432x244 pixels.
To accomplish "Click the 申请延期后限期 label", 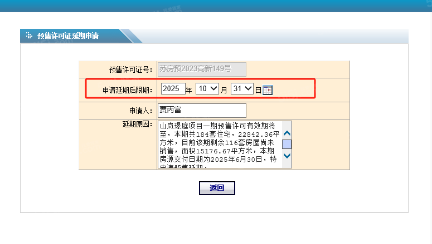I will [x=127, y=90].
